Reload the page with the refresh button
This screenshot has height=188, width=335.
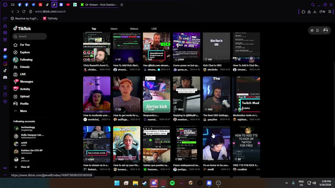(24, 11)
